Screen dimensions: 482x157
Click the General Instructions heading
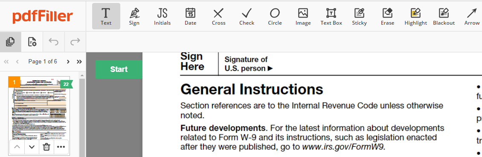[x=252, y=89]
